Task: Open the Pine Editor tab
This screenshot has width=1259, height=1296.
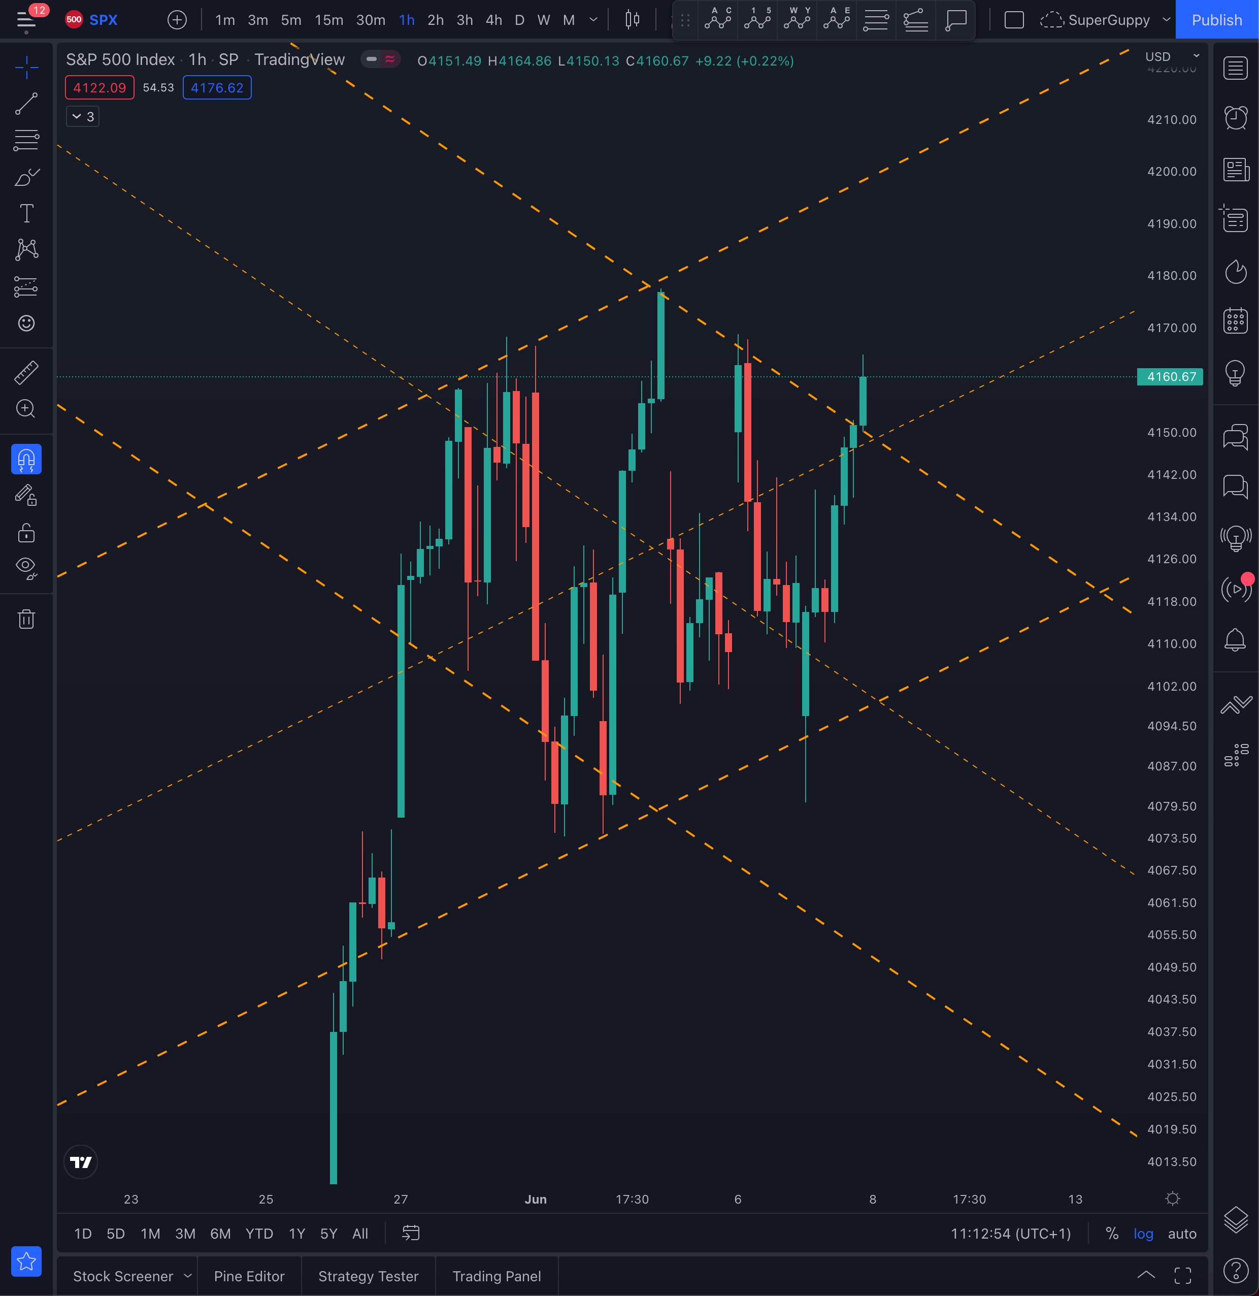Action: click(249, 1276)
